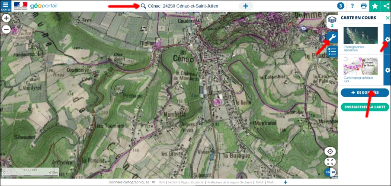
Task: Open the cartographic tools wrench
Action: [332, 38]
